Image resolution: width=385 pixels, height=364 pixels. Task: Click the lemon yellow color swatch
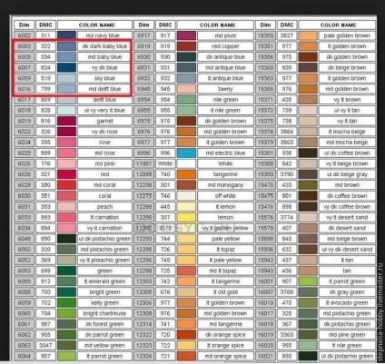(x=186, y=217)
